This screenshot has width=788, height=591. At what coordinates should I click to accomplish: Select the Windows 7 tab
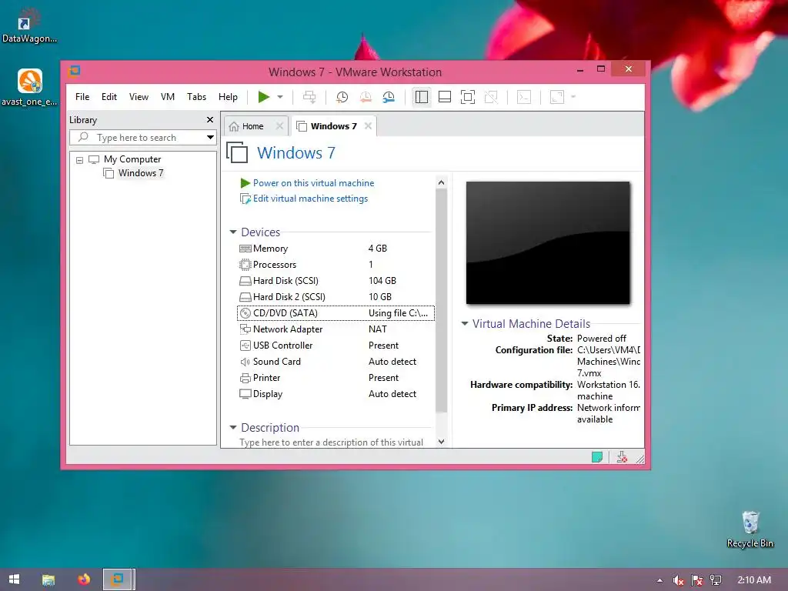point(333,126)
